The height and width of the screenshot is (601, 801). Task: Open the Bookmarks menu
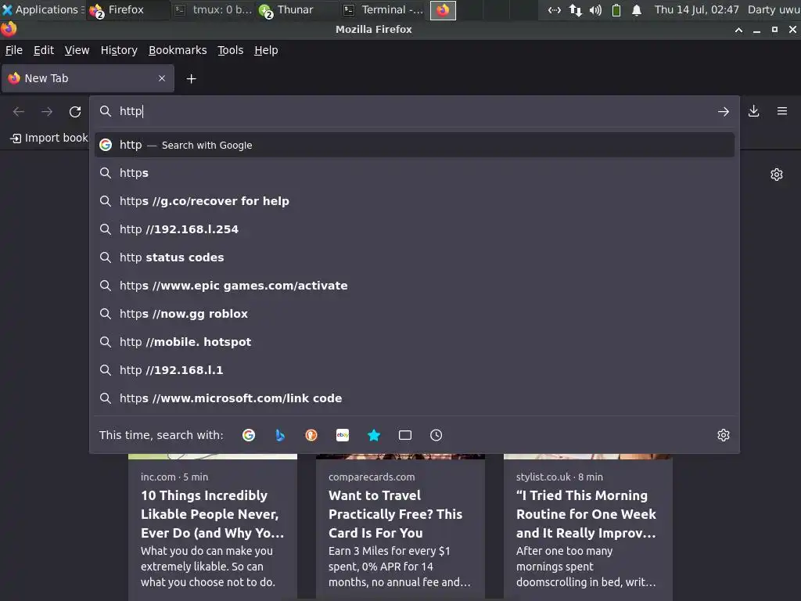pos(178,50)
